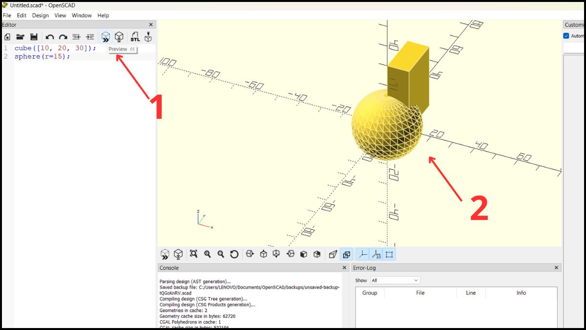
Task: Open the Help menu
Action: click(103, 15)
